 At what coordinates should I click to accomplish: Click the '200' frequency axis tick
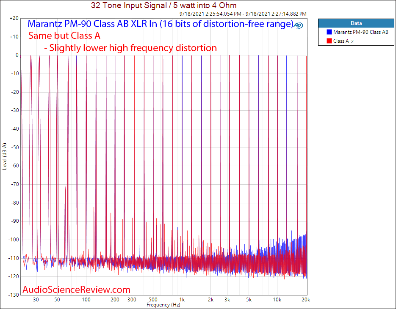[115, 300]
